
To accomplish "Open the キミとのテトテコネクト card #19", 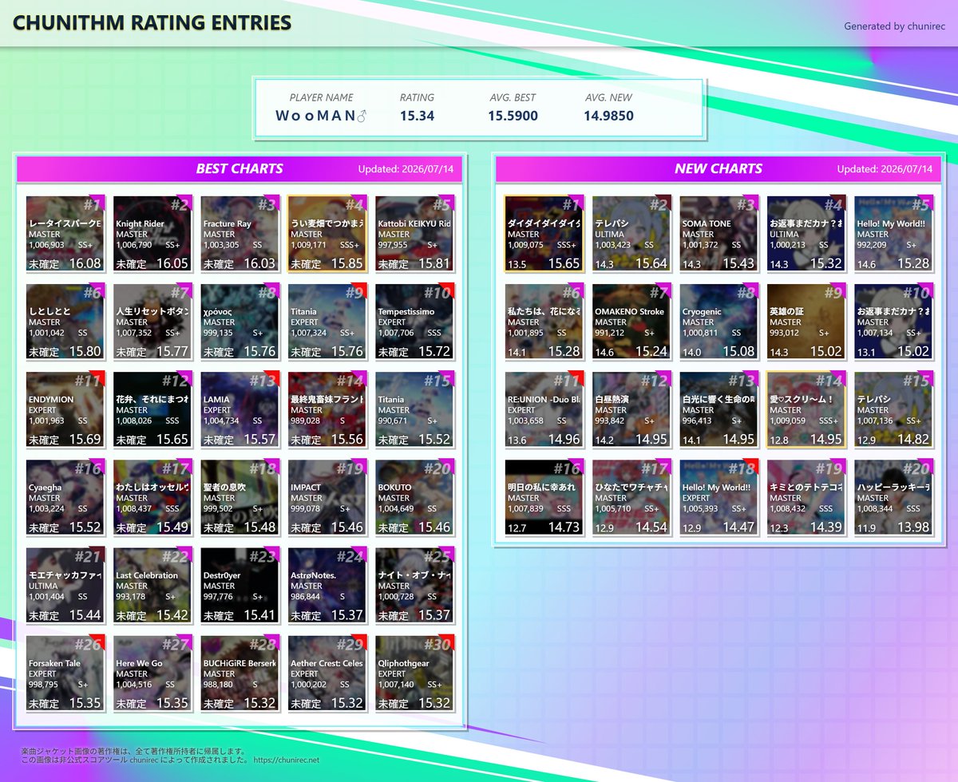I will point(806,498).
